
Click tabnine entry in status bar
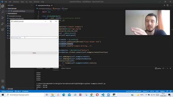point(25,91)
